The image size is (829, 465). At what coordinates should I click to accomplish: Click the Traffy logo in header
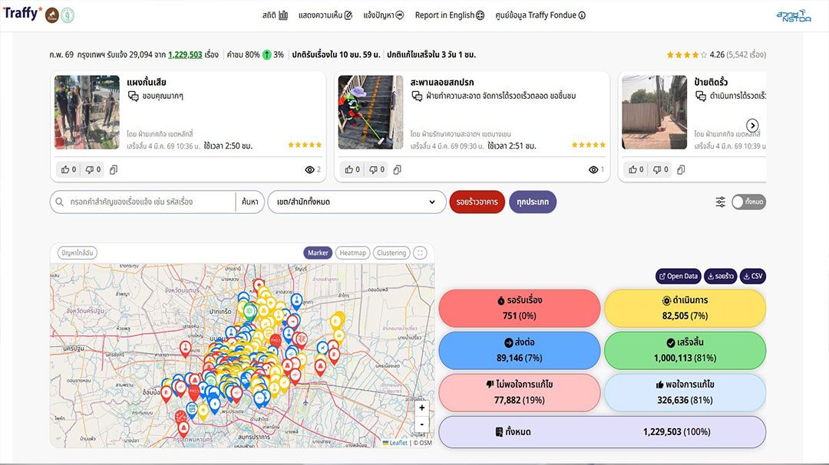pyautogui.click(x=21, y=14)
